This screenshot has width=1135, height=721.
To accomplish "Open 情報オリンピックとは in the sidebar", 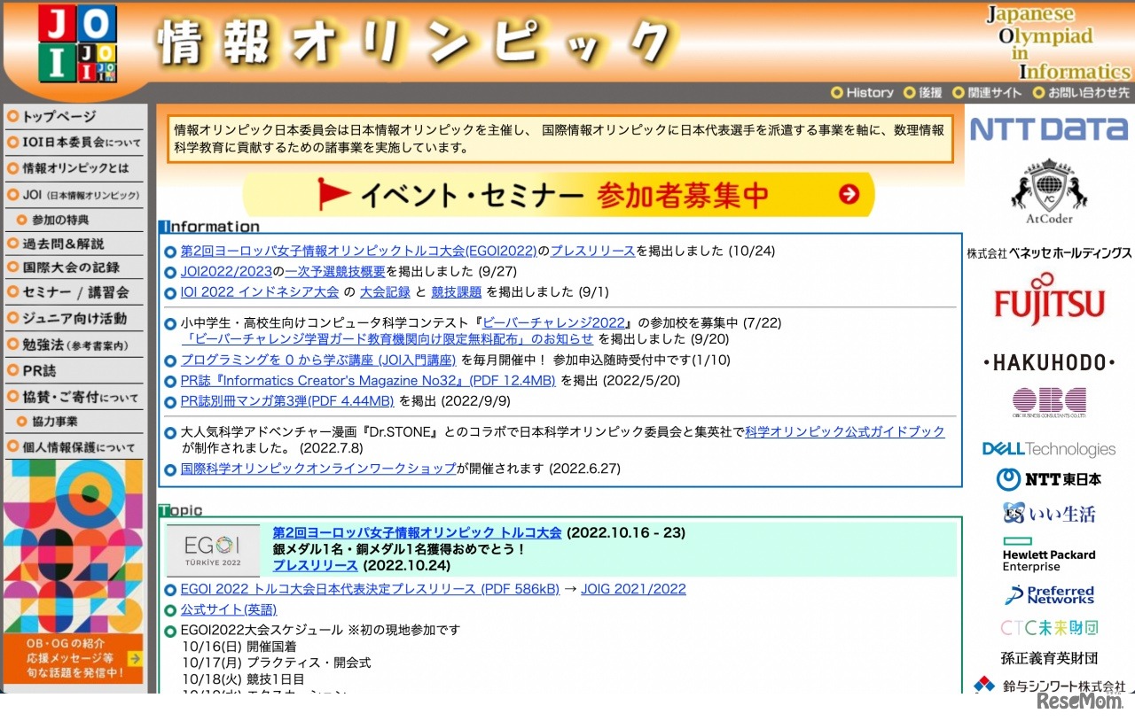I will click(x=74, y=167).
